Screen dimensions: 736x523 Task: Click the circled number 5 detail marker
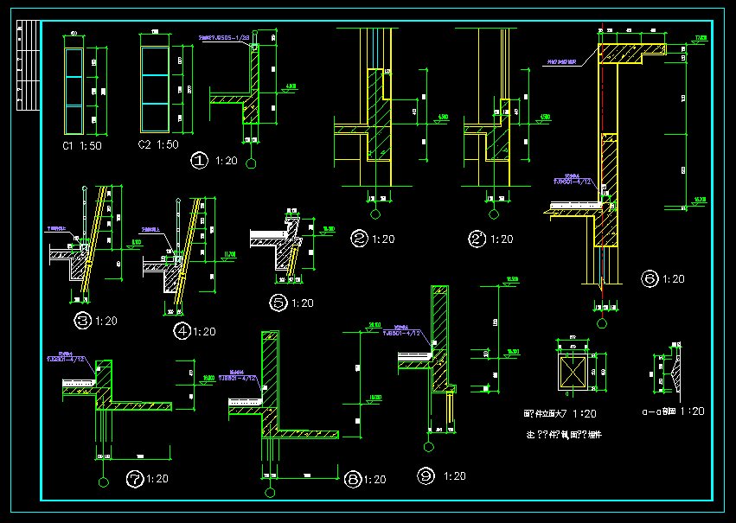pyautogui.click(x=278, y=303)
